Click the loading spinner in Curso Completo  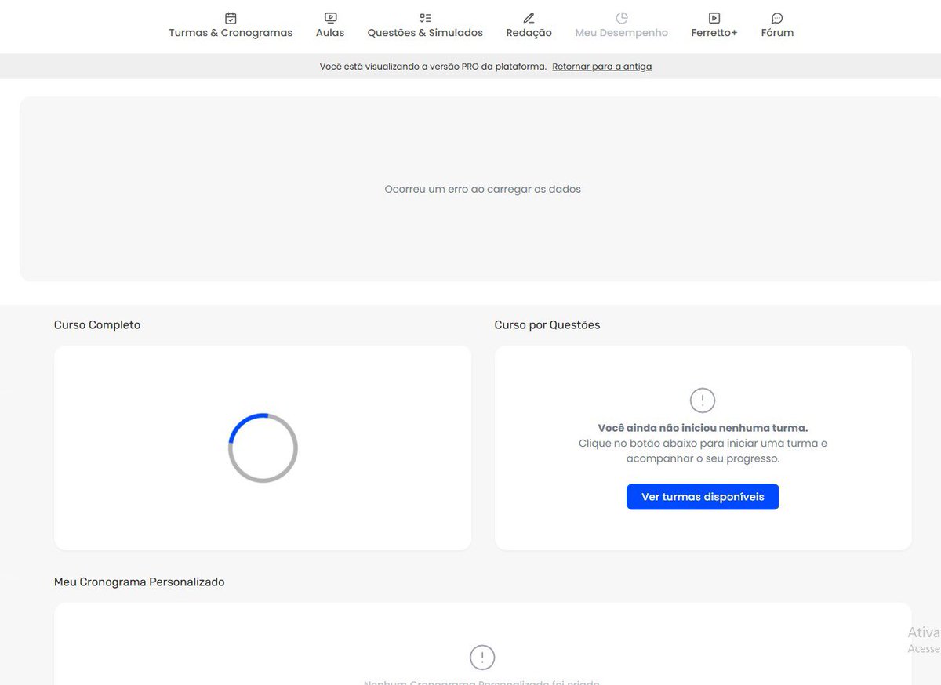point(263,448)
